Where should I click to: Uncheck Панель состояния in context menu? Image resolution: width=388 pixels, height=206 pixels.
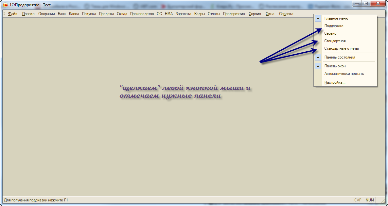(x=339, y=57)
